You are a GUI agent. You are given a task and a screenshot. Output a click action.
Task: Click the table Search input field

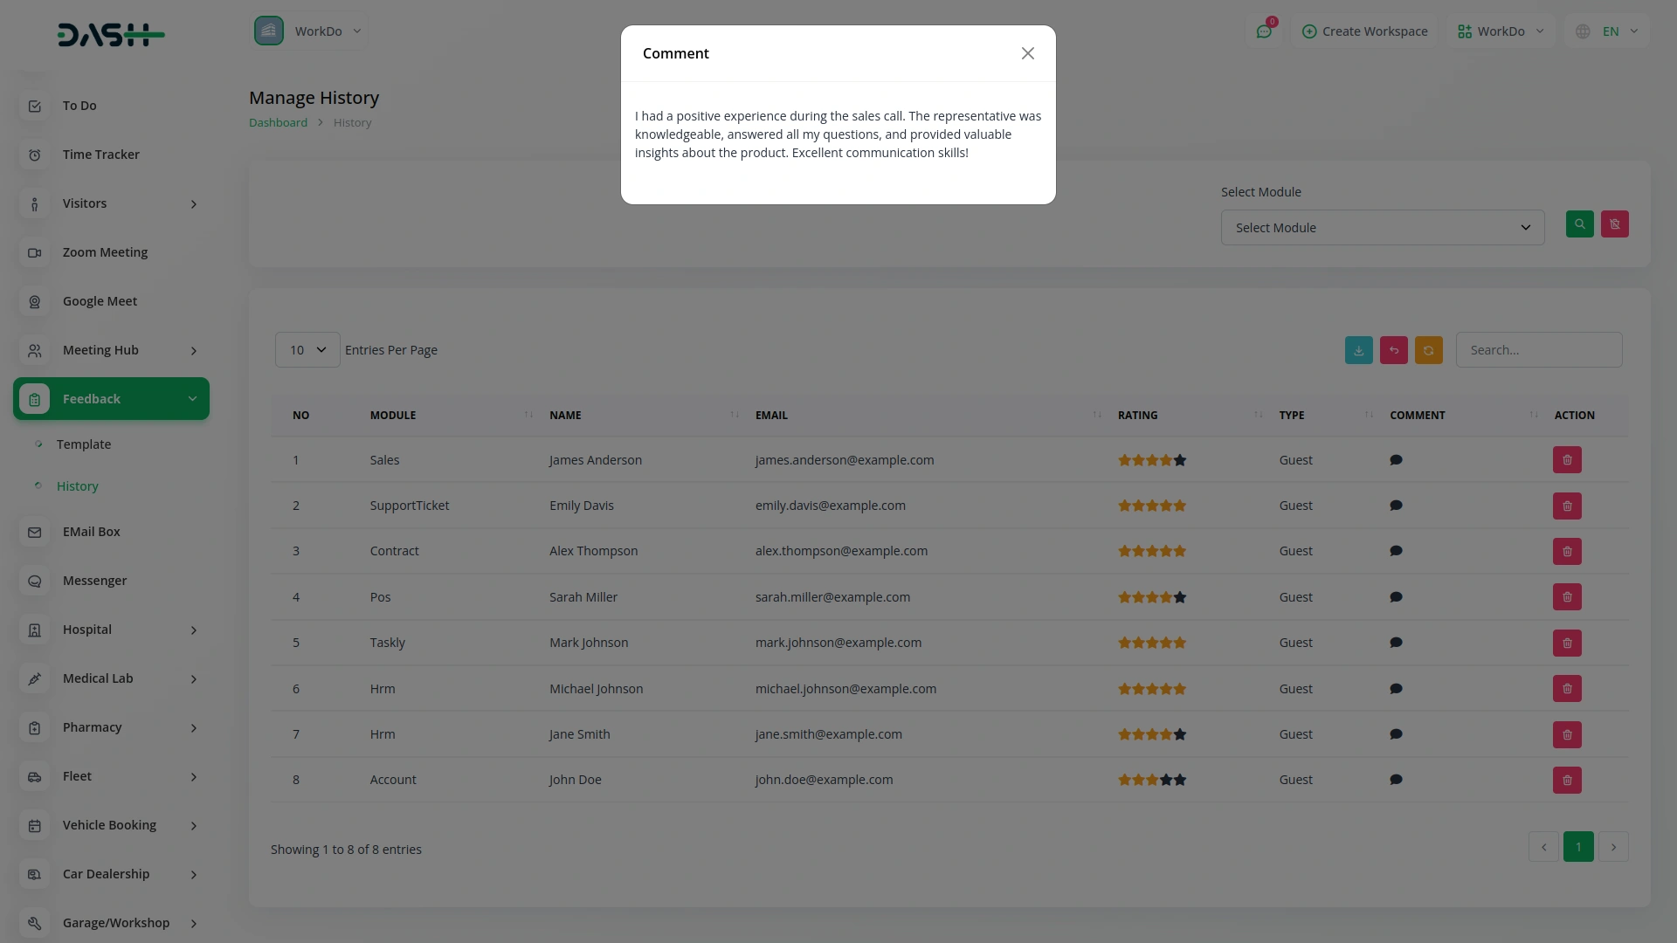[1538, 350]
